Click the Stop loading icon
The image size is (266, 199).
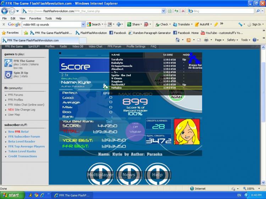pos(183,11)
